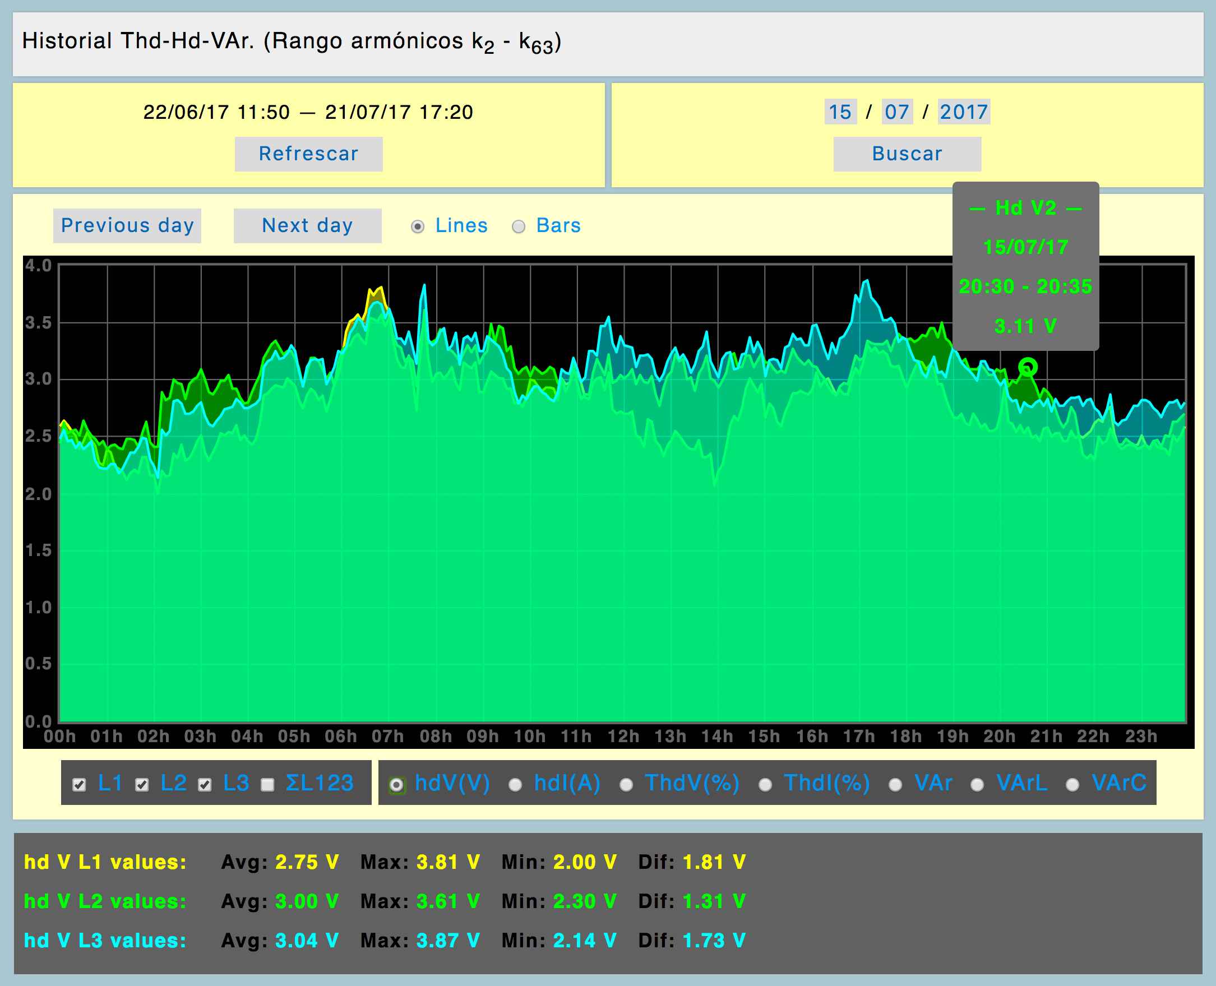The image size is (1216, 986).
Task: Click the tooltip date 15/07/17
Action: pos(1026,247)
